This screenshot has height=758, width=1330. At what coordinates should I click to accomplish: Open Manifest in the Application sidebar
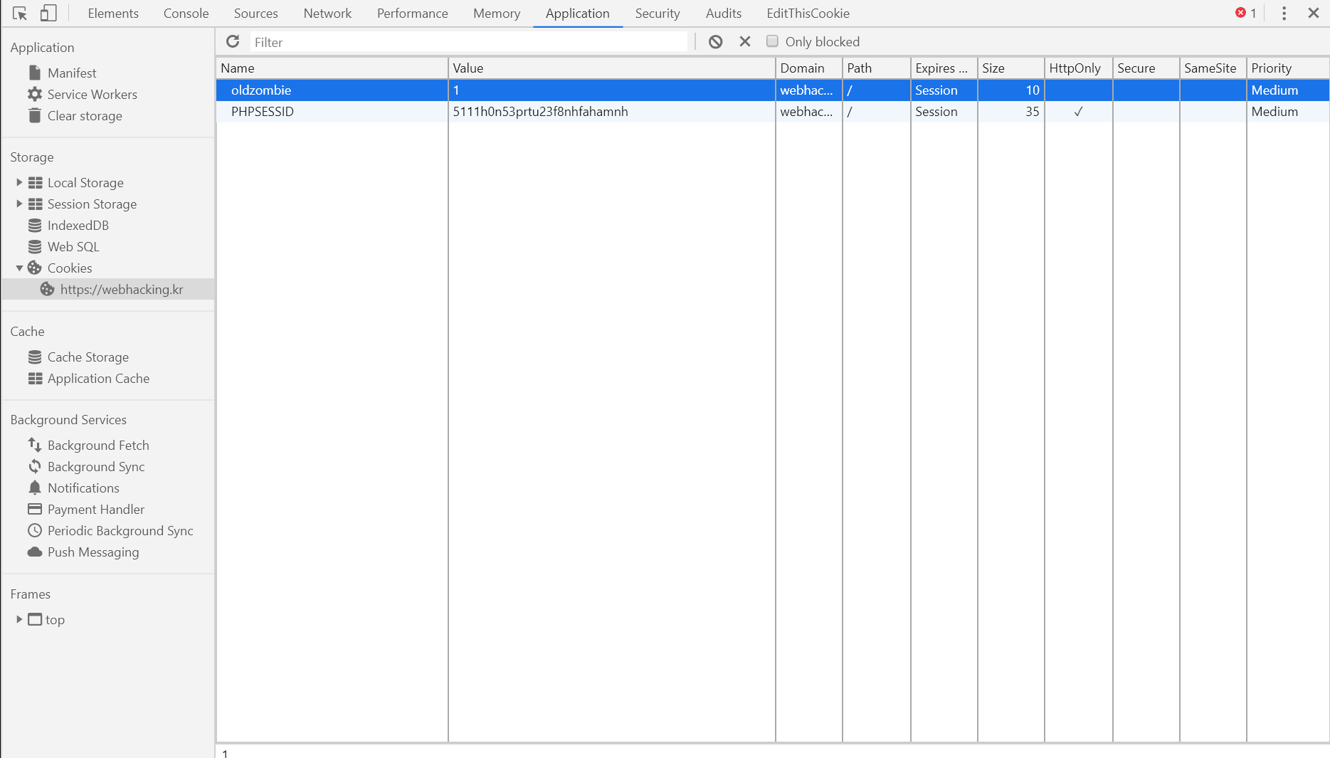pos(72,73)
